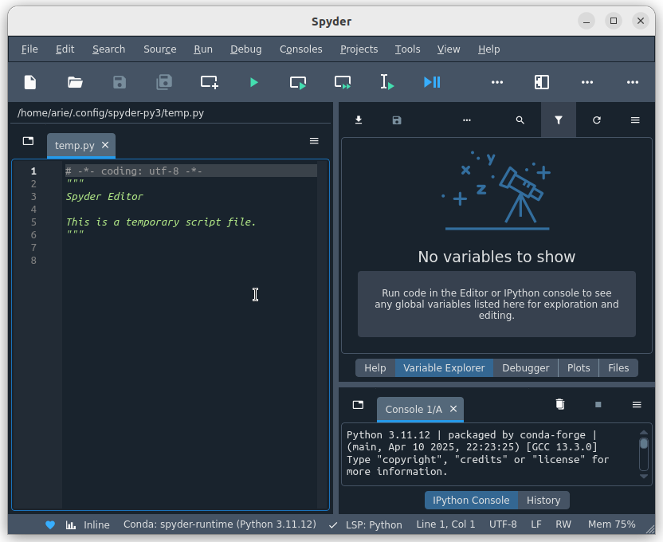Run current cell toolbar icon
Image resolution: width=663 pixels, height=542 pixels.
coord(298,82)
